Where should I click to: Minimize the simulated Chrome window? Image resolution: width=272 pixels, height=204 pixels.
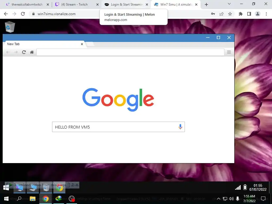208,38
